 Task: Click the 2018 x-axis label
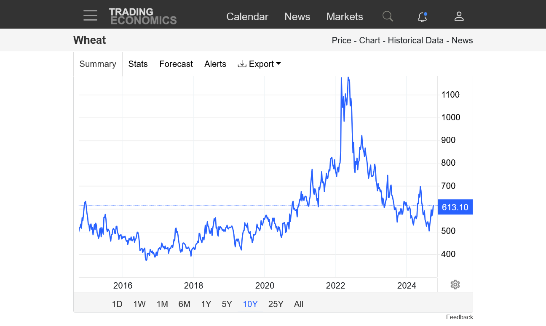click(x=193, y=286)
